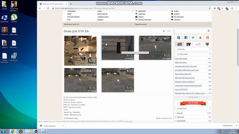Open uTorrent desktop shortcut

tap(14, 18)
